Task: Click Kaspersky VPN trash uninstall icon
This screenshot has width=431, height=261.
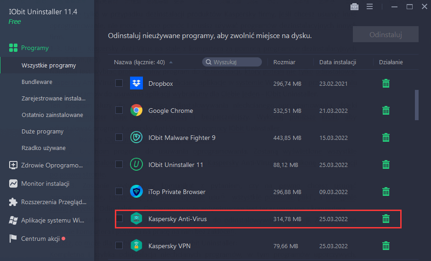Action: click(386, 245)
